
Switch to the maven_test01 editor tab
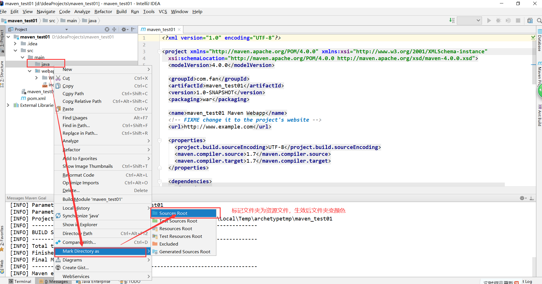(161, 30)
